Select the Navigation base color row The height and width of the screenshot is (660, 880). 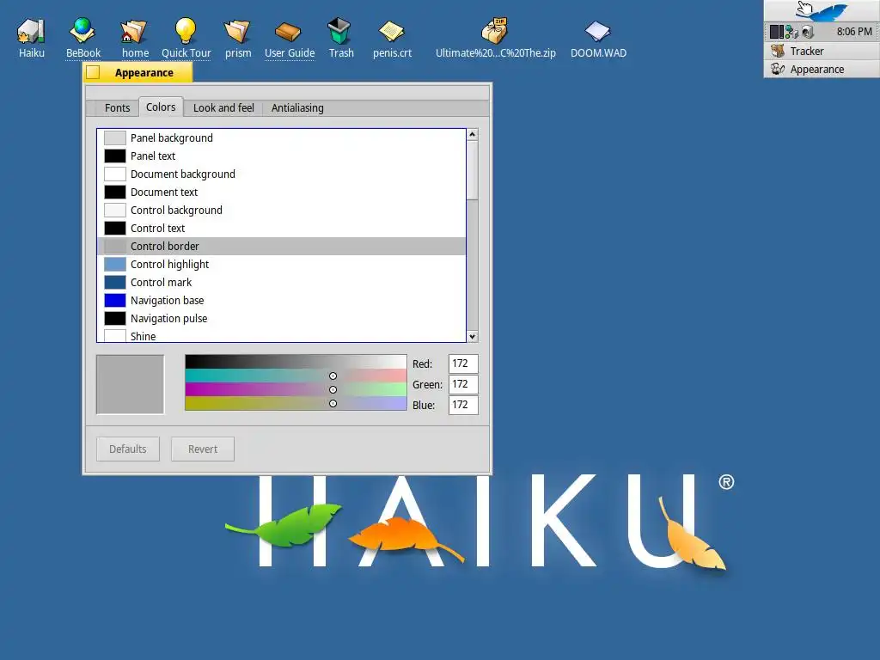pos(281,300)
